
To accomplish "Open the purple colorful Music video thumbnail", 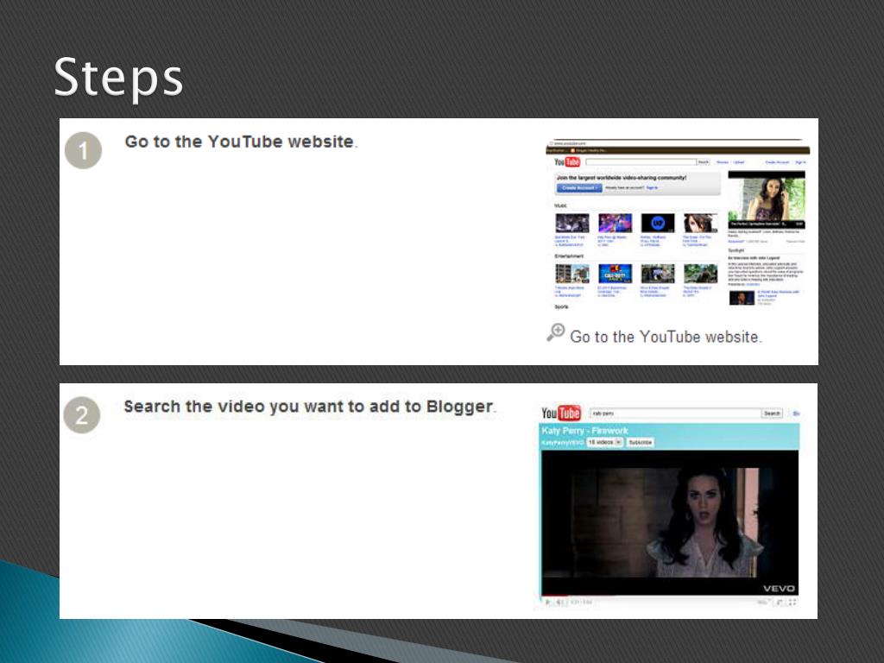I will 615,224.
